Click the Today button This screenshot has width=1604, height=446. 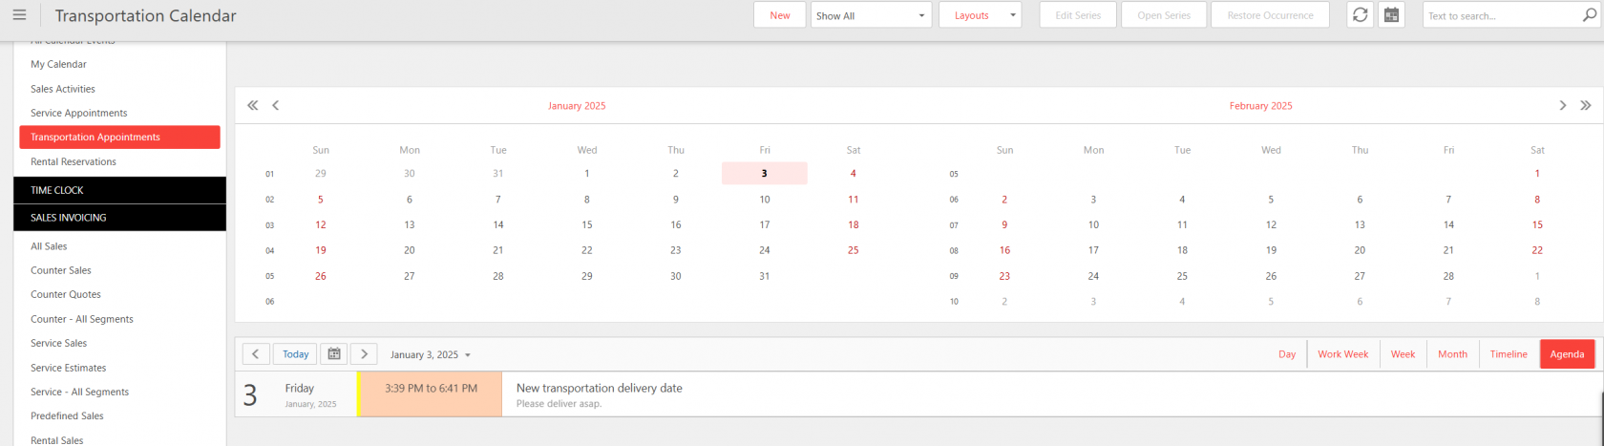tap(296, 353)
